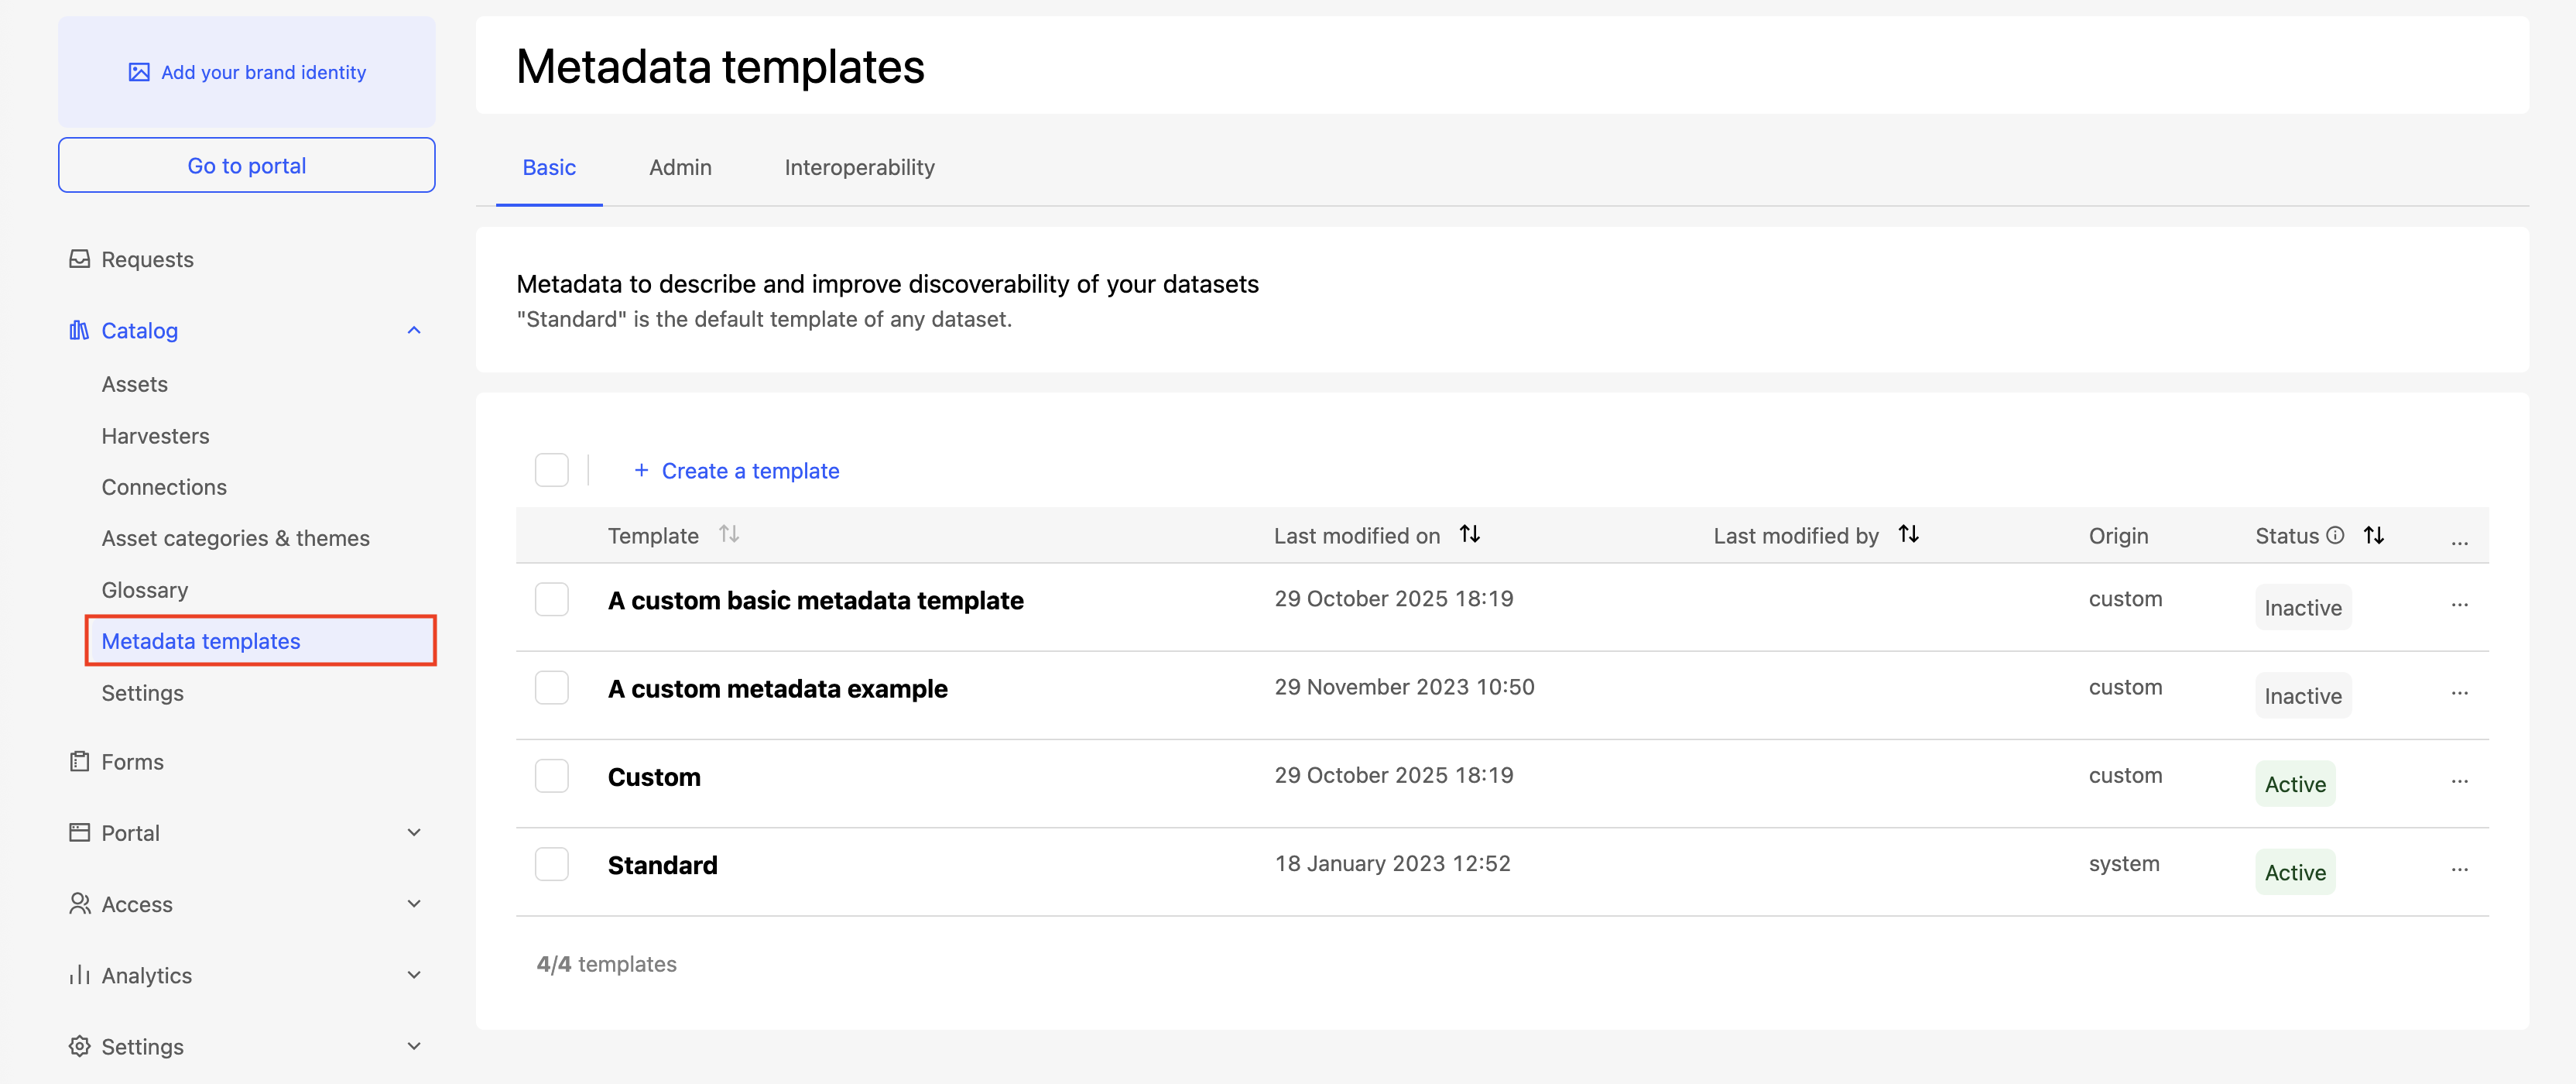Click Requests label in the sidebar
Viewport: 2576px width, 1084px height.
(147, 259)
